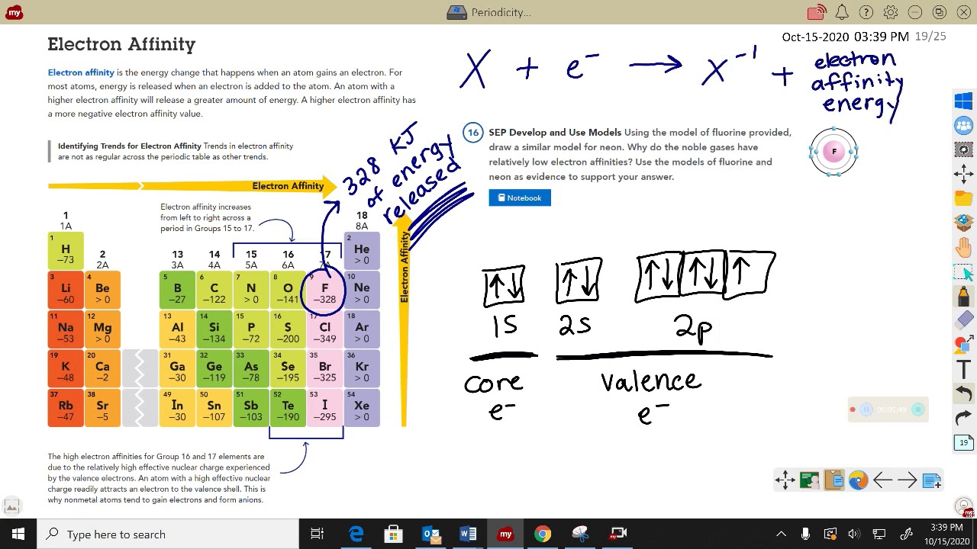The image size is (977, 549).
Task: Click the volume speaker tray icon
Action: pos(854,534)
